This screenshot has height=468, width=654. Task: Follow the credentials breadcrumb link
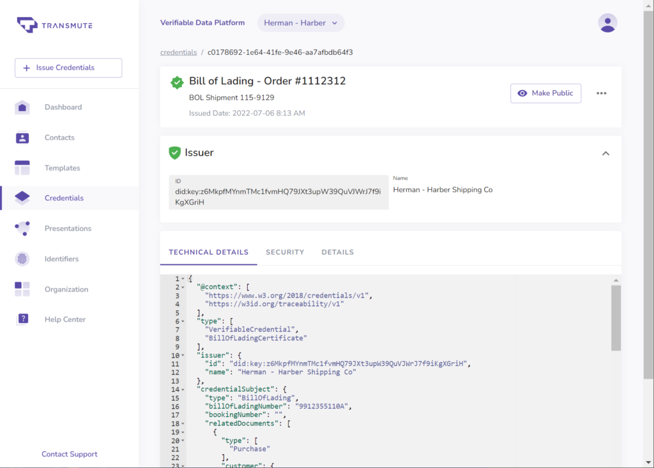[179, 52]
